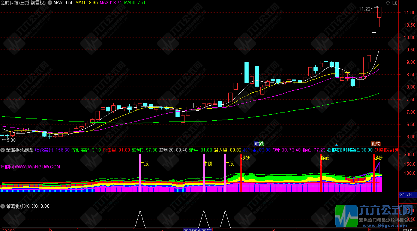
Task: Open the 涨榜 info tag
Action: click(x=376, y=144)
